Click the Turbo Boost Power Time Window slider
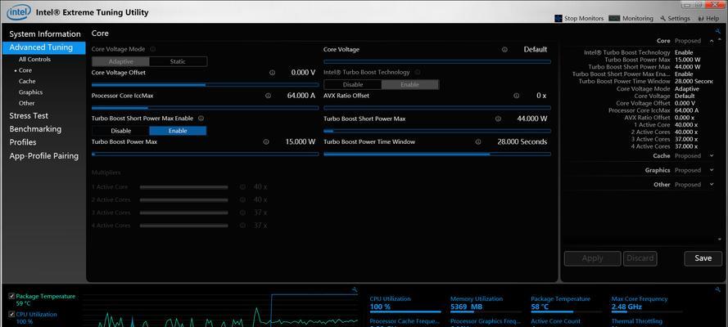Viewport: 728px width, 327px height. tap(437, 155)
